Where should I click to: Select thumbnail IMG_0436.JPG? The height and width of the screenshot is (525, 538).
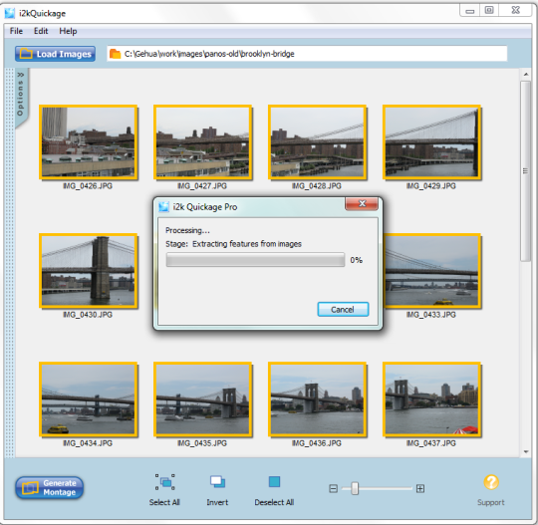(x=318, y=399)
